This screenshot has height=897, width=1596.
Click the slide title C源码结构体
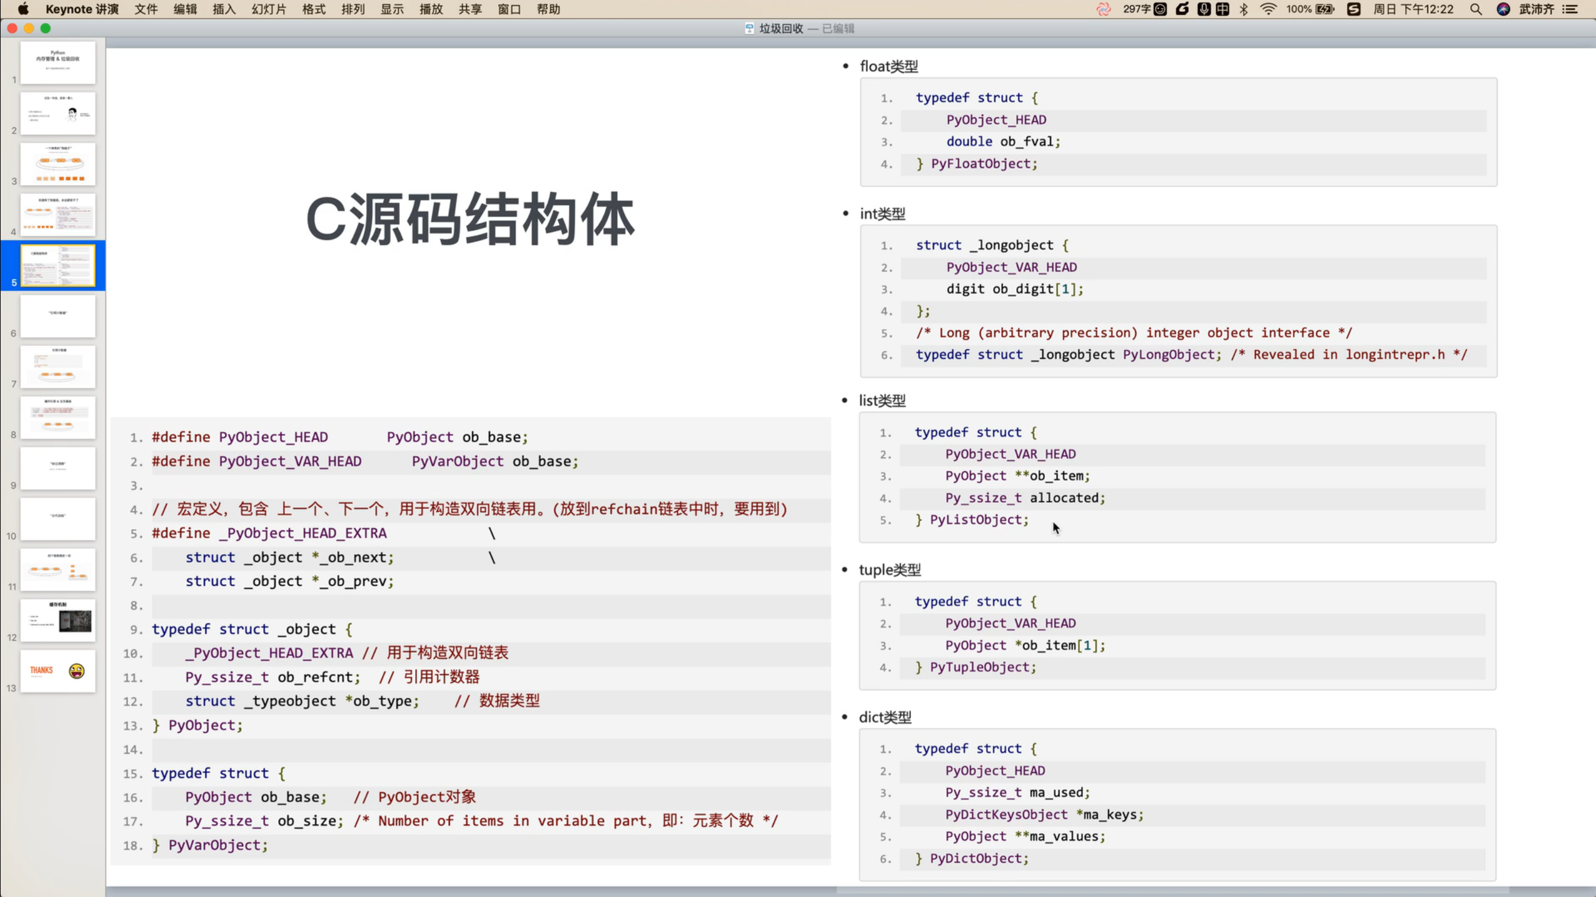tap(471, 219)
